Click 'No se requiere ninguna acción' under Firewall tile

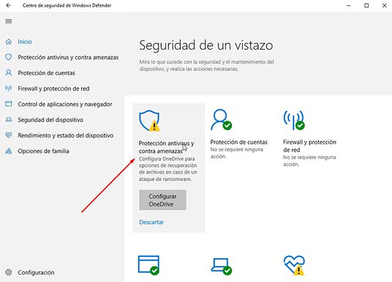(x=309, y=161)
